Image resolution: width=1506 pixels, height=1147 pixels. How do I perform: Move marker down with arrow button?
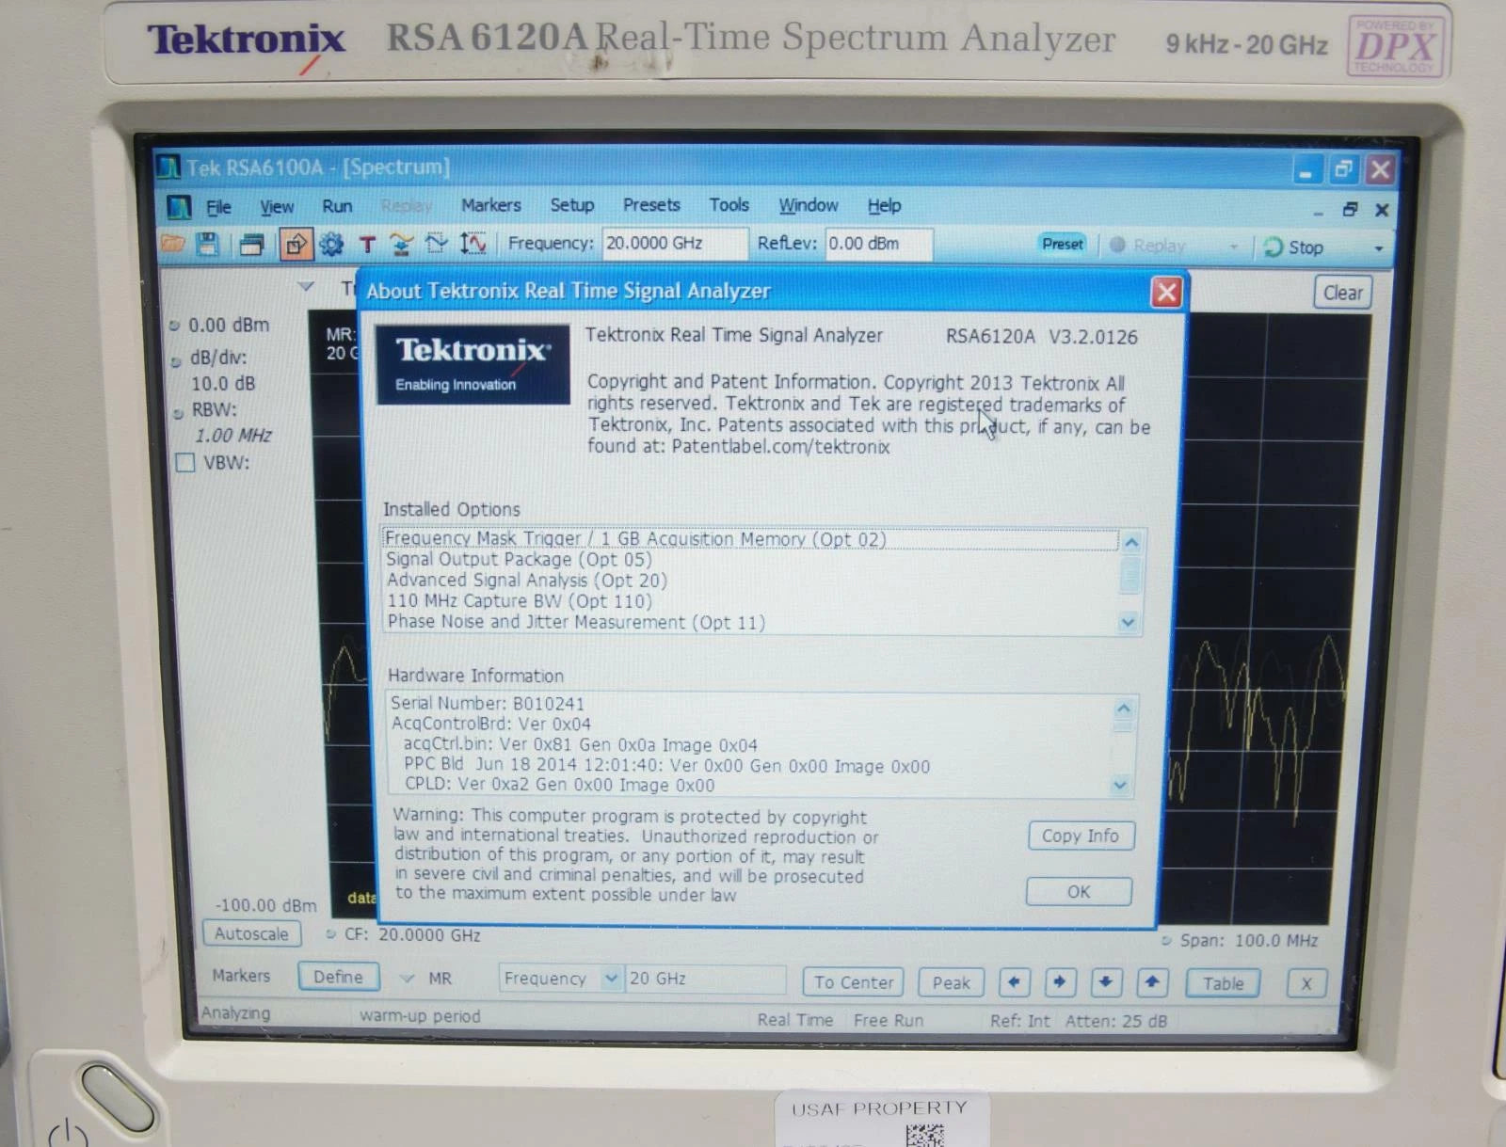1106,982
